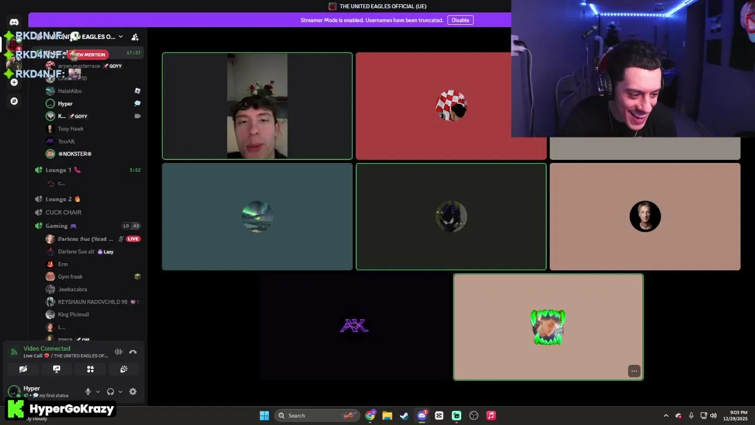Open the soundboard icon
This screenshot has height=425, width=755.
tap(124, 369)
